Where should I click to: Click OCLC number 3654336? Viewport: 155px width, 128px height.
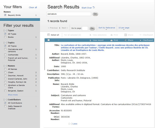coord(65,117)
